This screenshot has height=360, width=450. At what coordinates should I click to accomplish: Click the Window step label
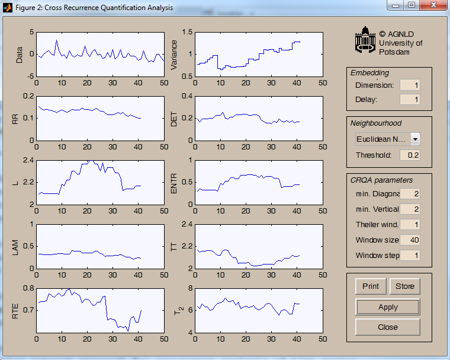click(377, 256)
